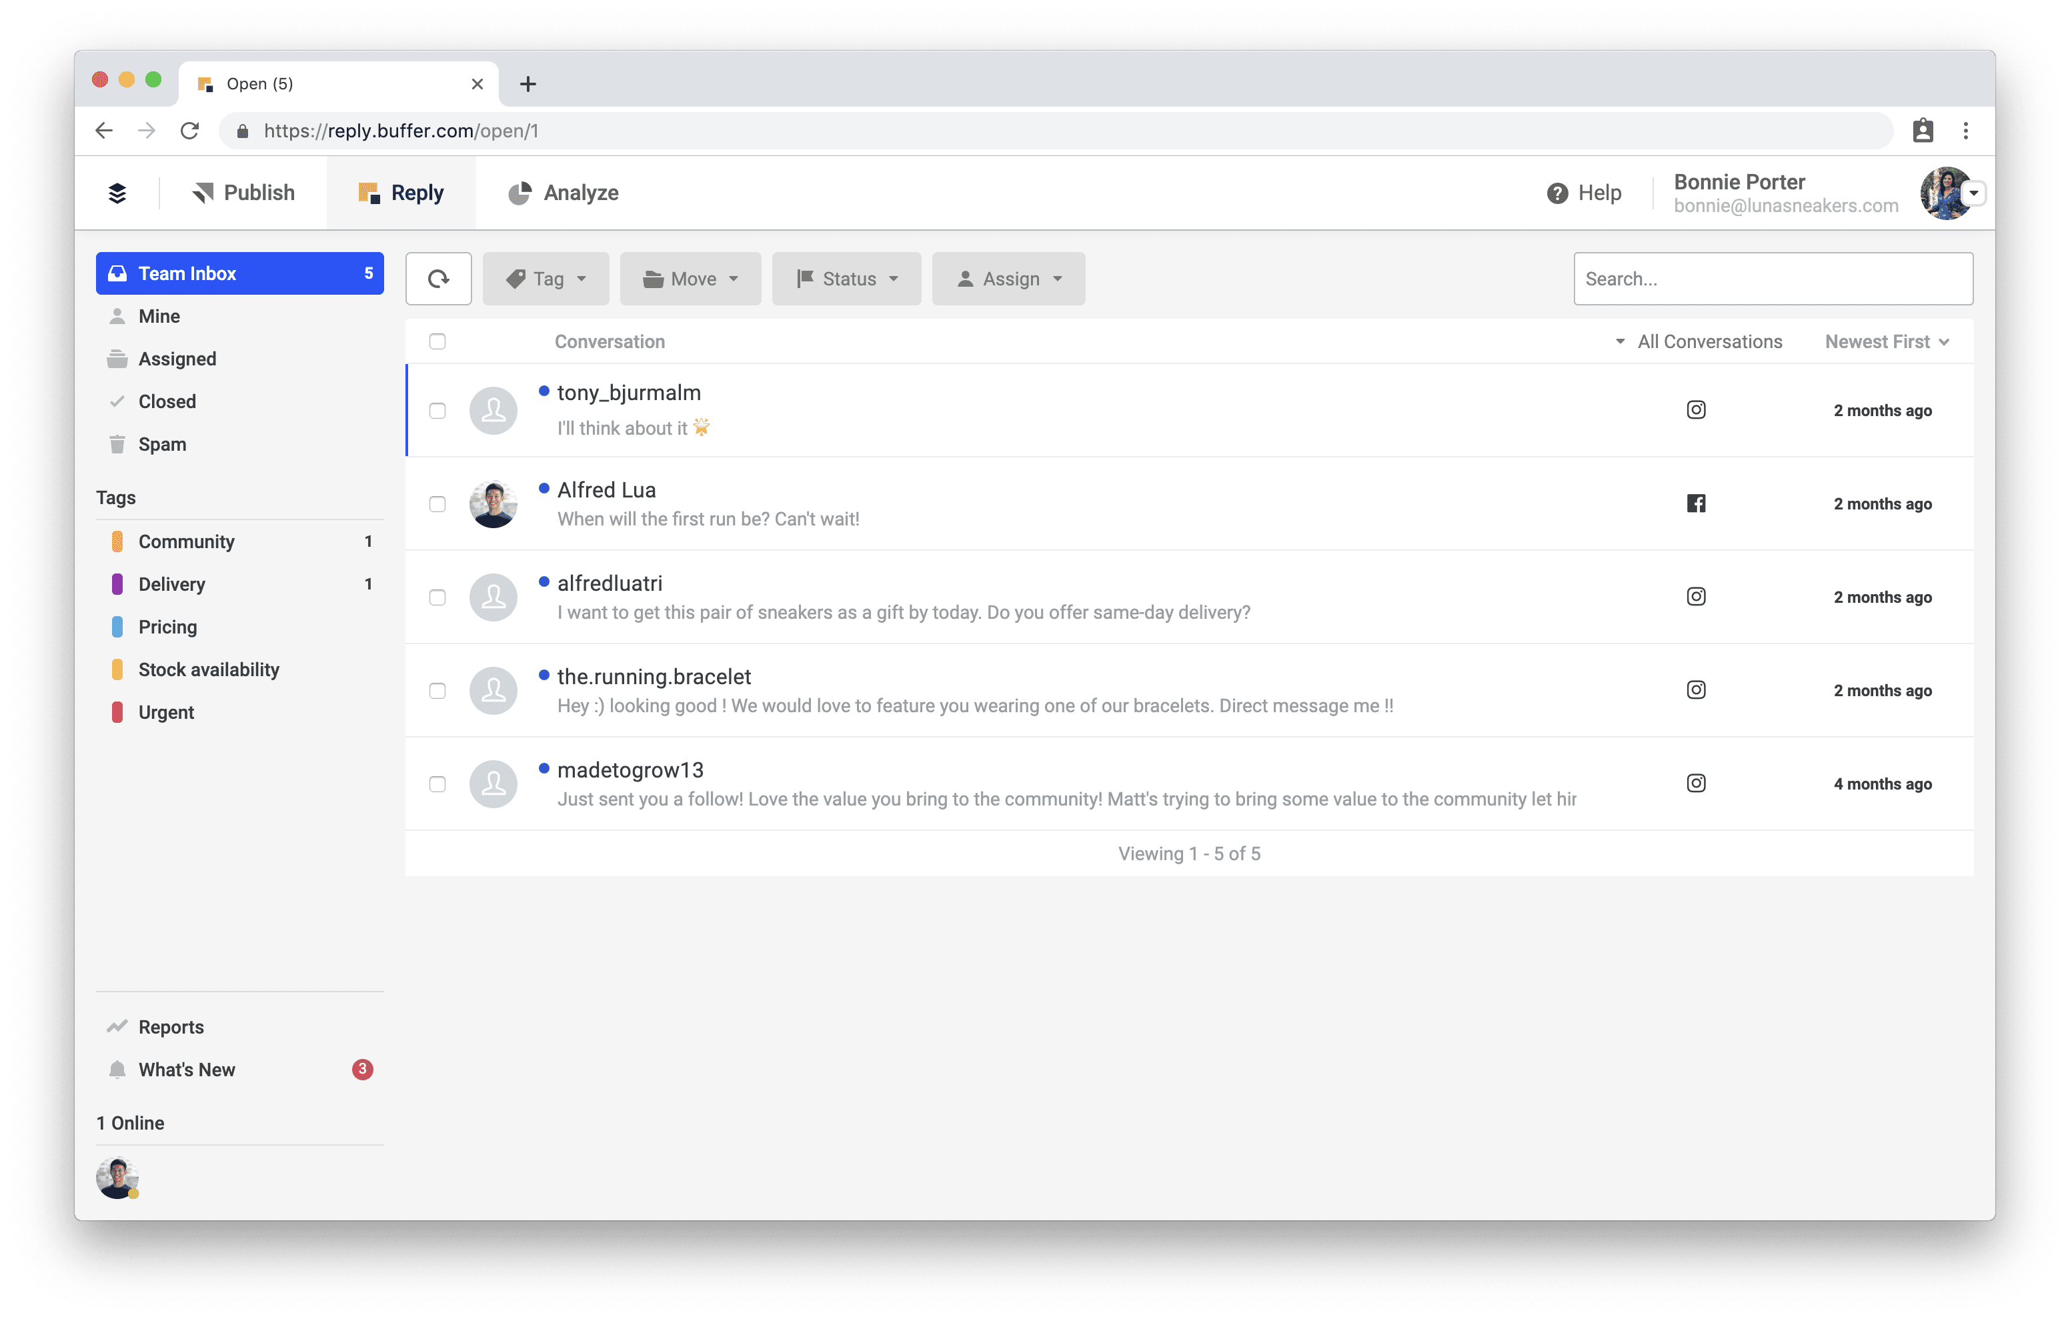Screen dimensions: 2070x1319
Task: Click the Status flag icon
Action: [x=804, y=277]
